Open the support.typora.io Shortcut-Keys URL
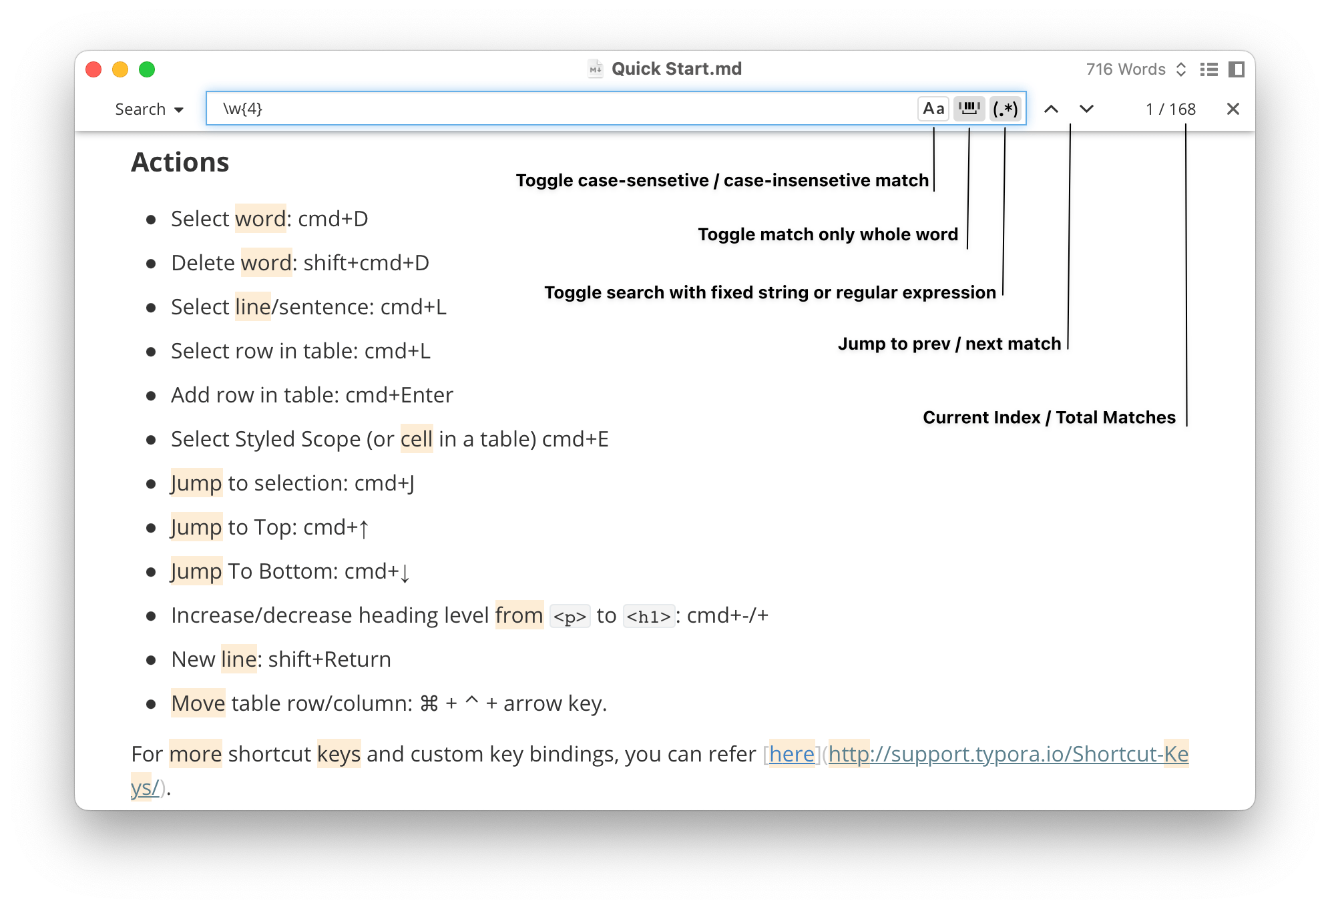 pyautogui.click(x=1008, y=754)
